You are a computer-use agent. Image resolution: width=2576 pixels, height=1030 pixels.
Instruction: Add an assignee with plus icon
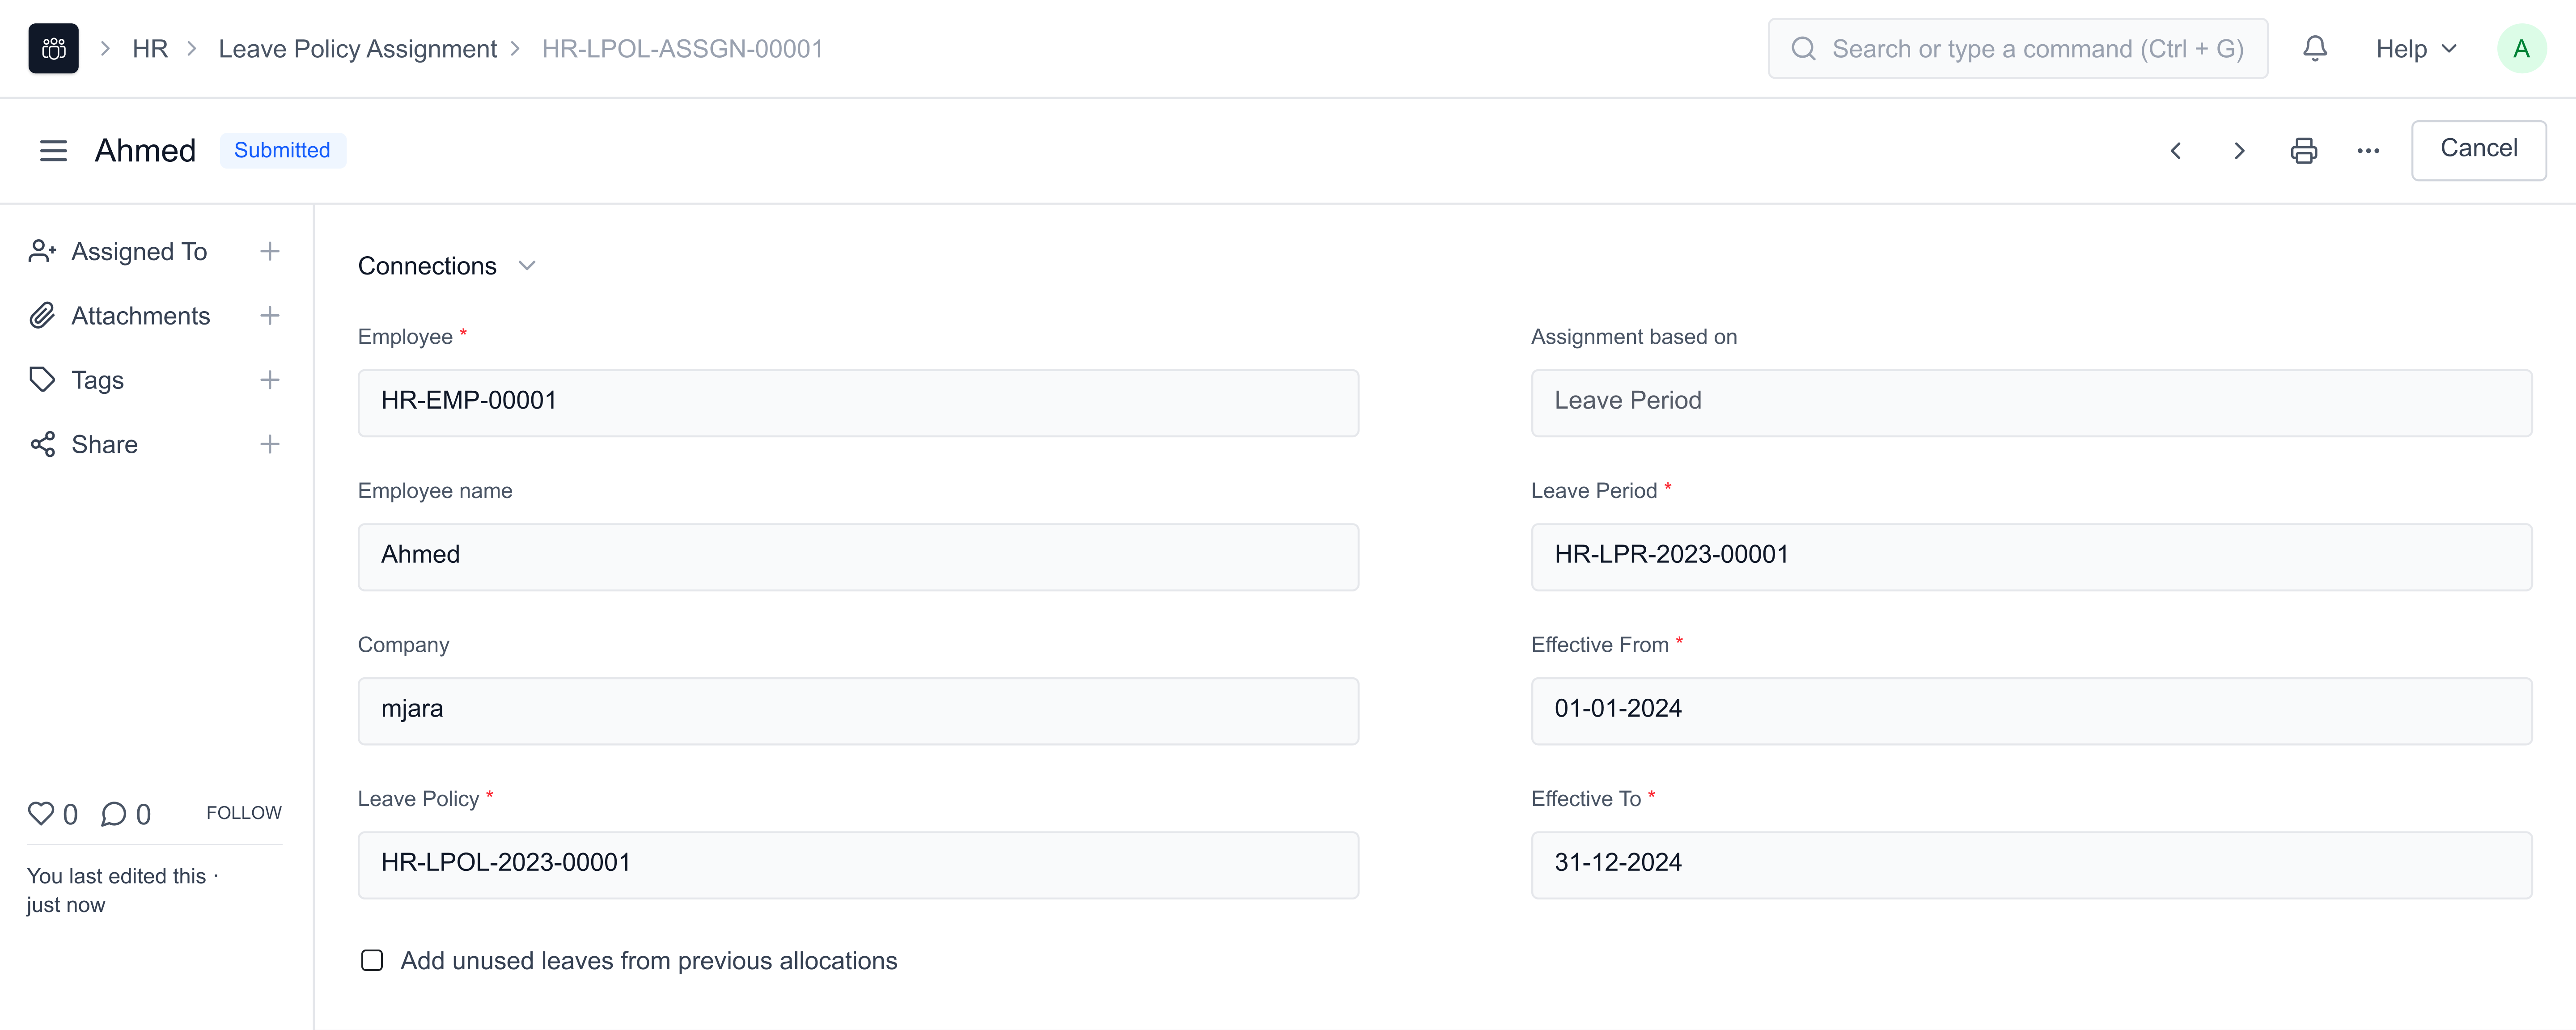(x=270, y=251)
